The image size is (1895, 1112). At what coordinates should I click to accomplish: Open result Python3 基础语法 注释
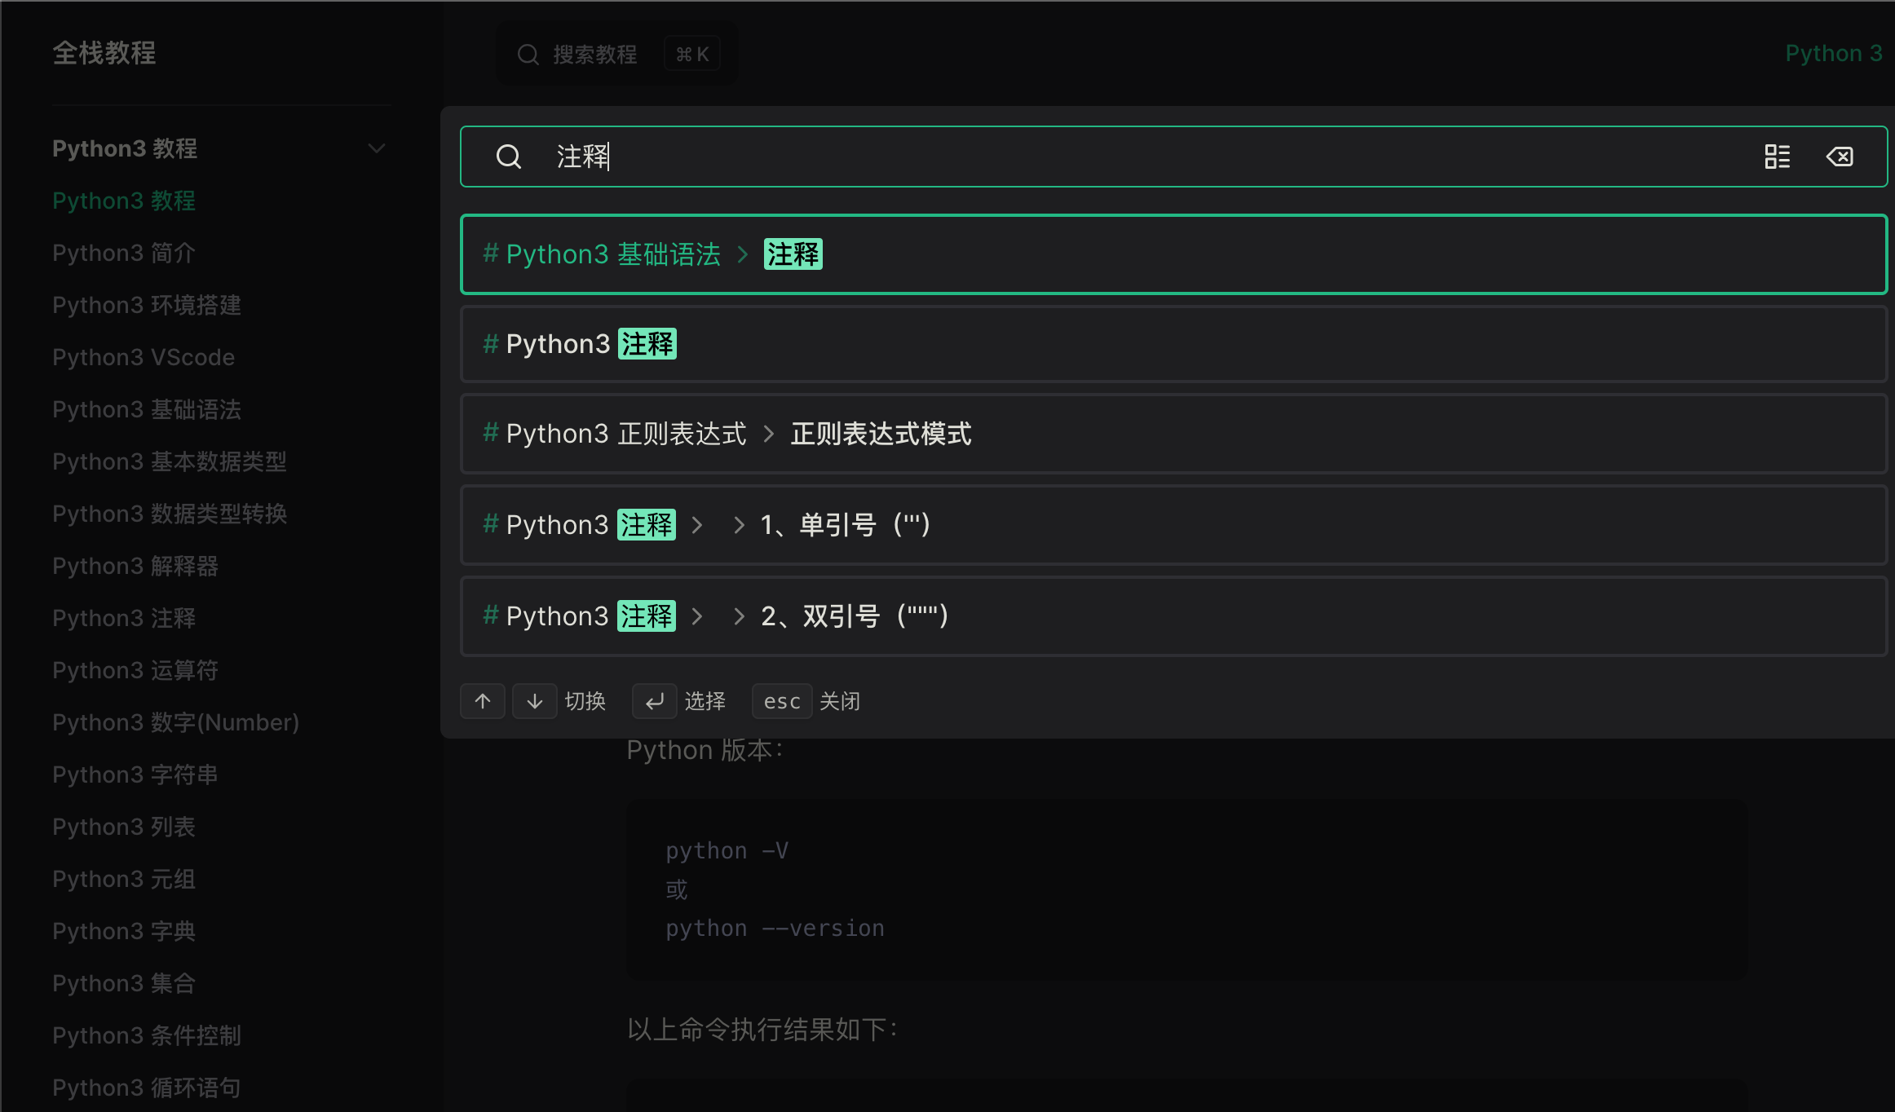(1173, 254)
